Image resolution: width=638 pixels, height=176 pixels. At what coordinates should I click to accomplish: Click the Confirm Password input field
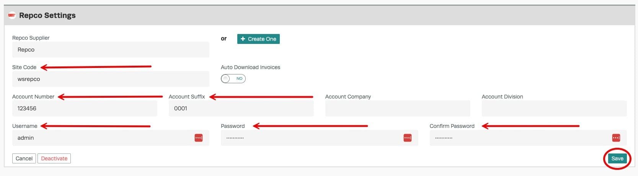click(528, 138)
